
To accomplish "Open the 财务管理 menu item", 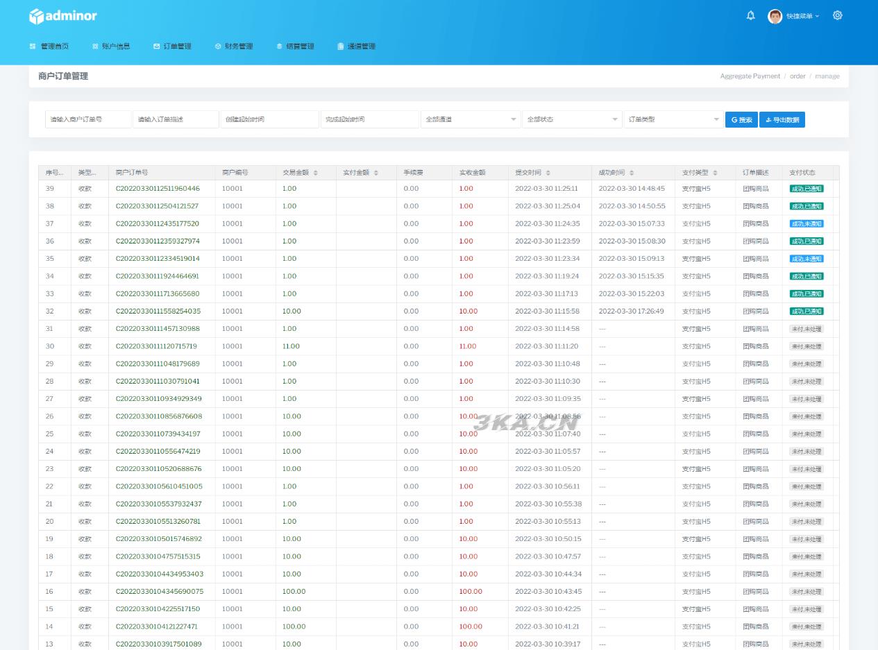I will click(x=234, y=46).
